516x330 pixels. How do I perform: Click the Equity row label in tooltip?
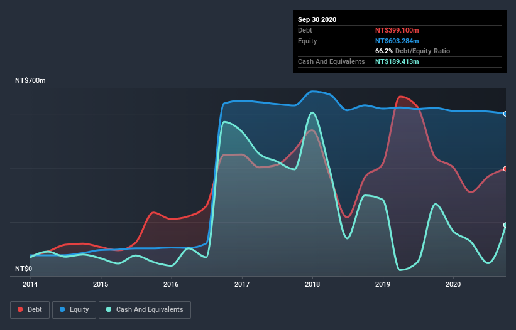click(x=307, y=41)
